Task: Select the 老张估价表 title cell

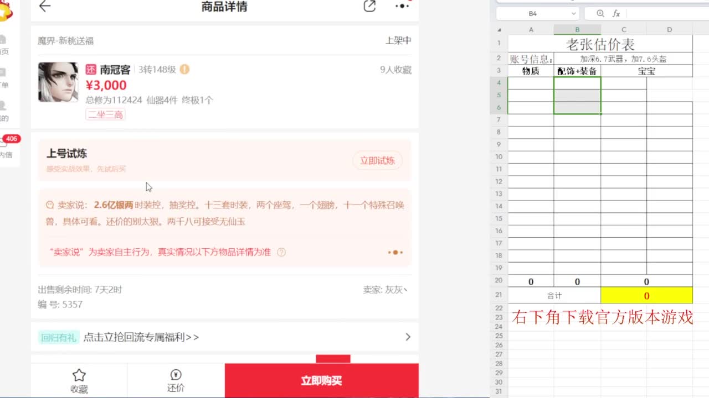Action: click(x=600, y=44)
